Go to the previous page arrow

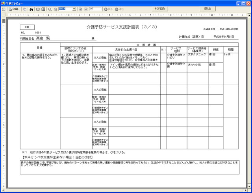tap(80, 9)
